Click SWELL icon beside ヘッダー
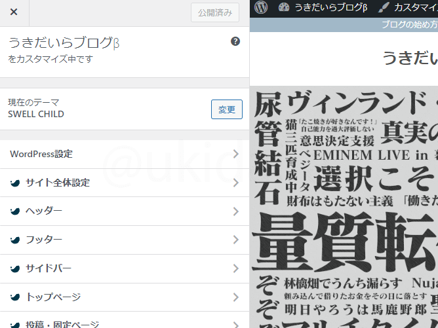 pyautogui.click(x=15, y=211)
